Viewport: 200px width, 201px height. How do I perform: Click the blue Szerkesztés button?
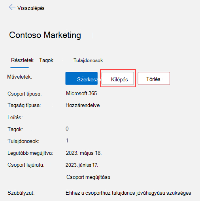[x=81, y=79]
